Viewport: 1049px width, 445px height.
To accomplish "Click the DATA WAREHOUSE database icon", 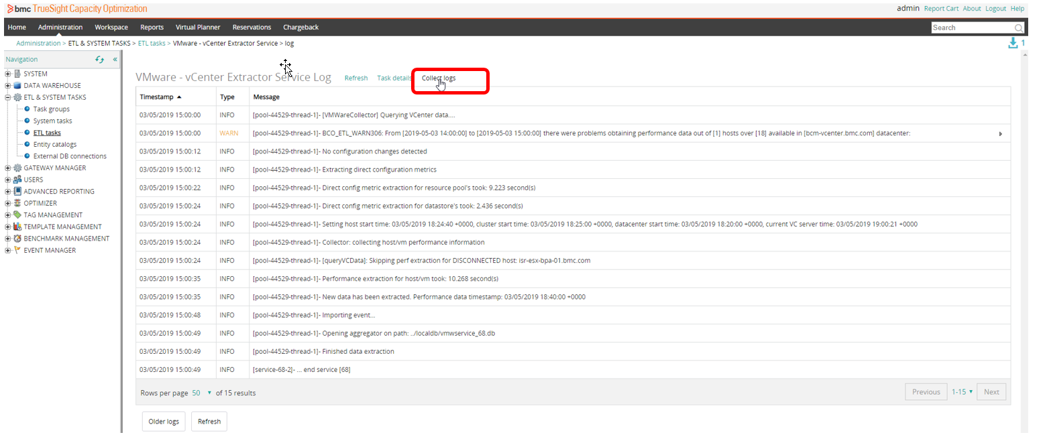I will point(17,86).
